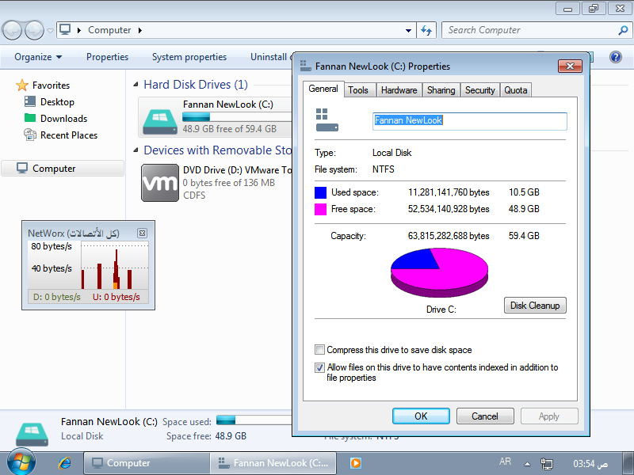Close the Fannan NewLook Properties dialog
634x475 pixels.
570,66
